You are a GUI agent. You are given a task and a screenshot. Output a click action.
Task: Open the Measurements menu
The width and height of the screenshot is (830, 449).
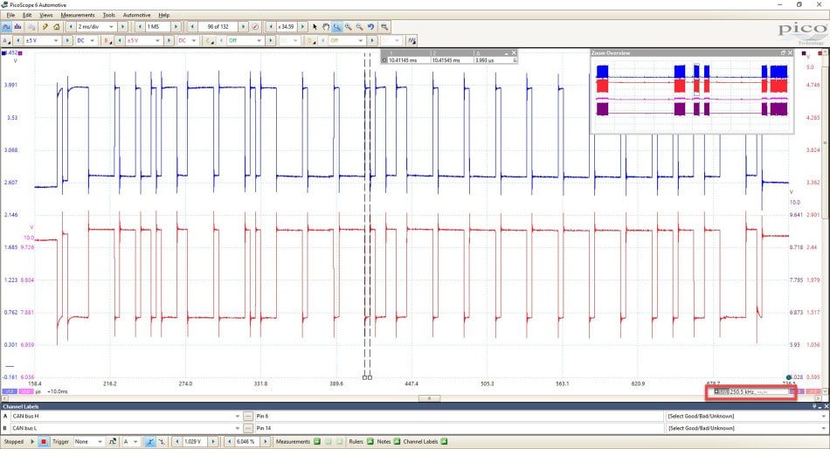[77, 15]
